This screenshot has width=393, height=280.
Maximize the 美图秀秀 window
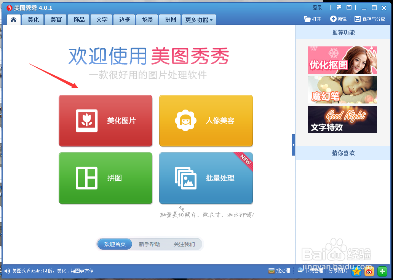point(374,8)
